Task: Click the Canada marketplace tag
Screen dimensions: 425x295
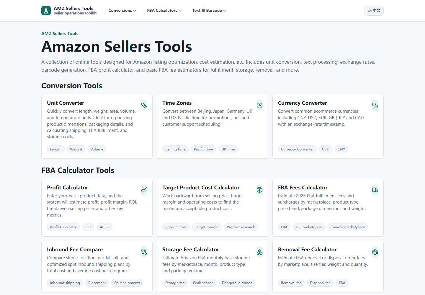Action: pos(348,227)
